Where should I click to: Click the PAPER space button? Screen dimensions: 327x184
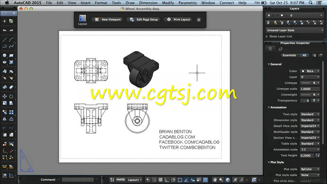(121, 180)
